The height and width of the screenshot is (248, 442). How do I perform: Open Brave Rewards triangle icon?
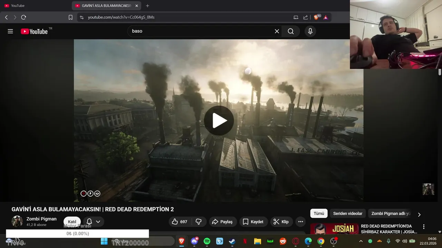coord(326,17)
